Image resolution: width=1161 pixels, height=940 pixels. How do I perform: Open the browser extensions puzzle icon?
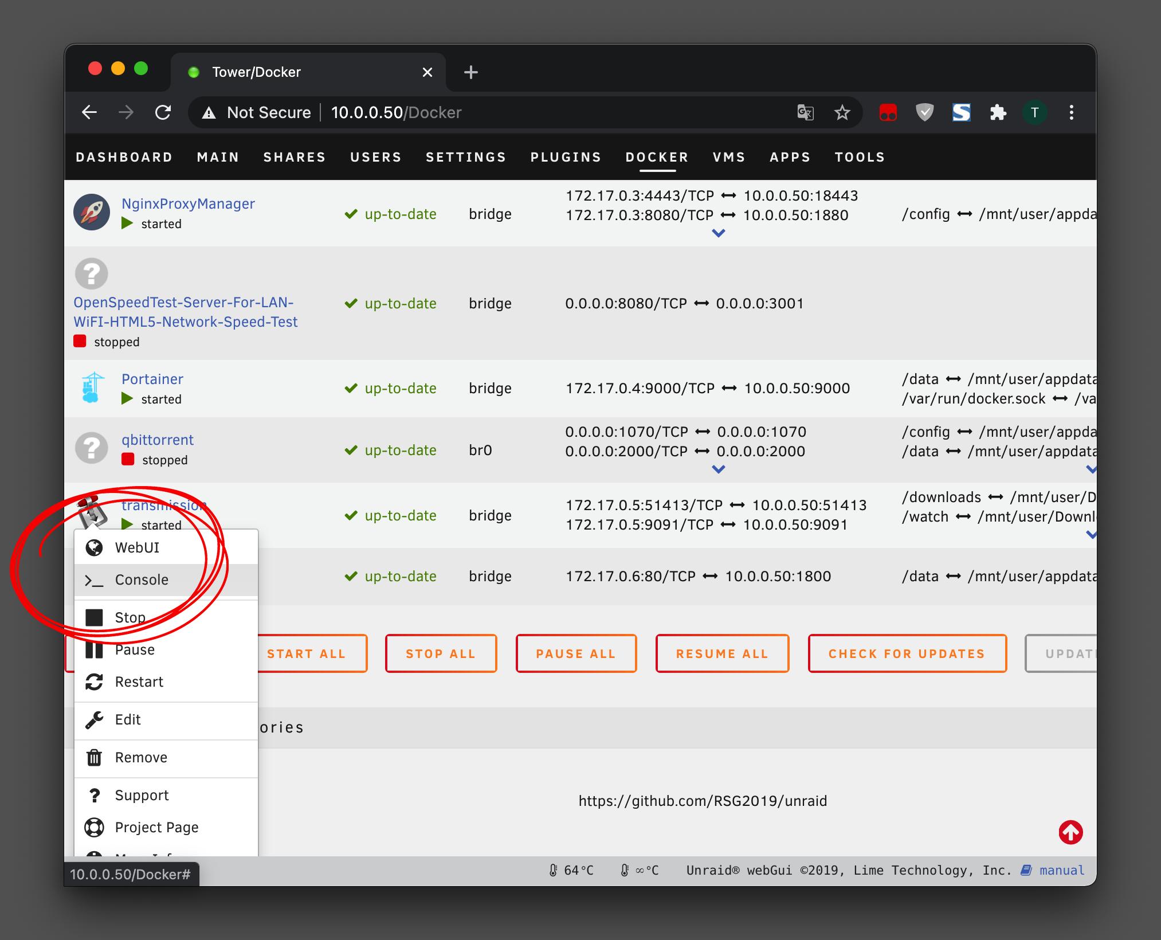(998, 113)
